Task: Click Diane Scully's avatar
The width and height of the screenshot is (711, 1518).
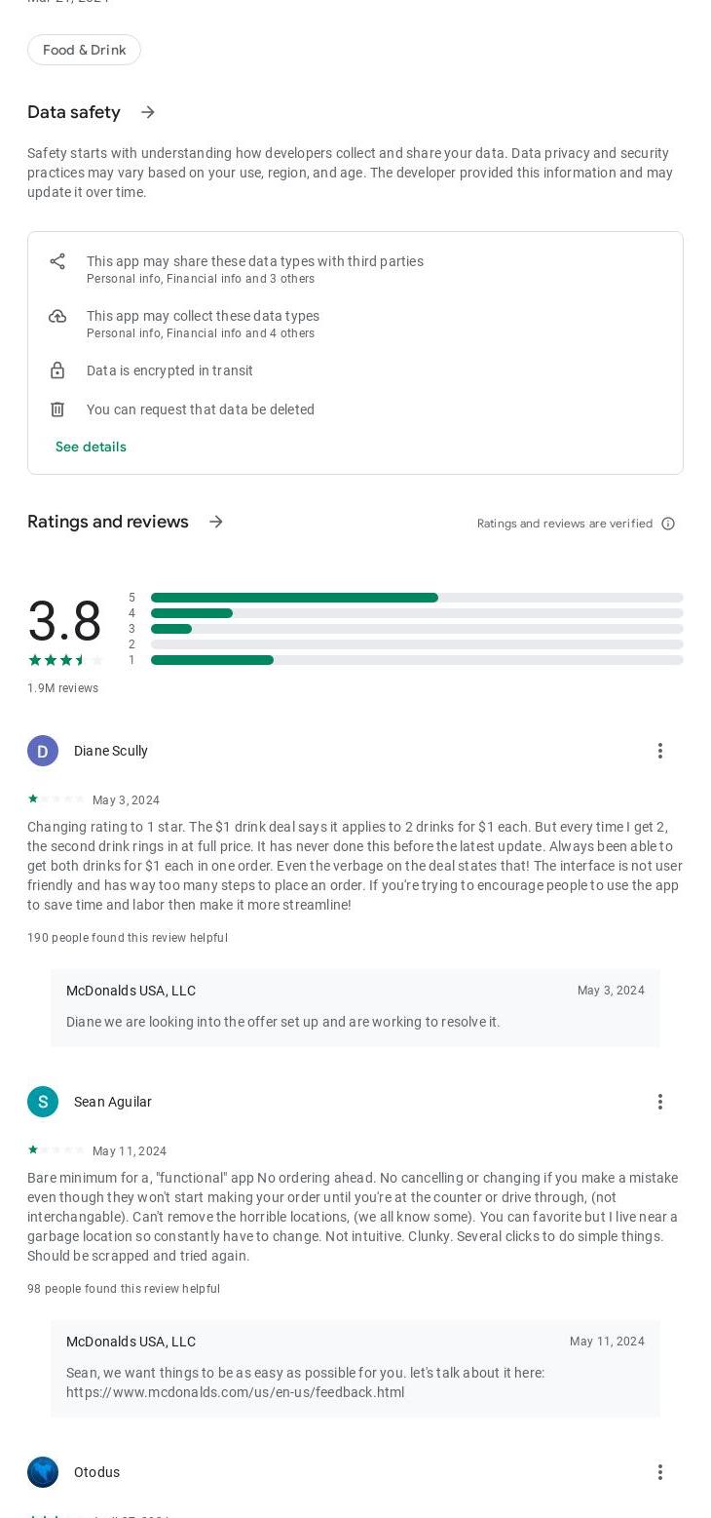Action: coord(43,751)
